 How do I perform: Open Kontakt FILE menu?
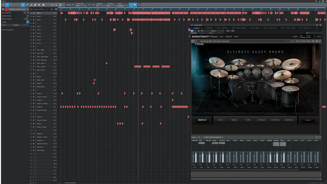pyautogui.click(x=221, y=36)
